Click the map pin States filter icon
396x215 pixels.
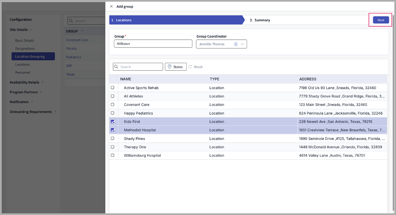click(x=169, y=67)
